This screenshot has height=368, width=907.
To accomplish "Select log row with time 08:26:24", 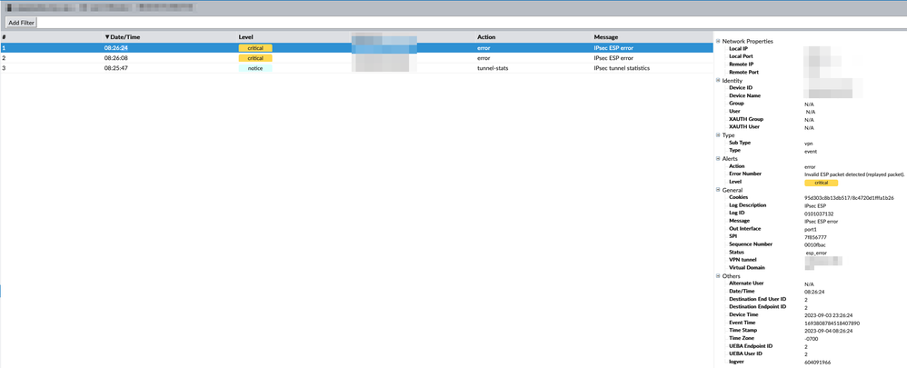I will pos(356,48).
